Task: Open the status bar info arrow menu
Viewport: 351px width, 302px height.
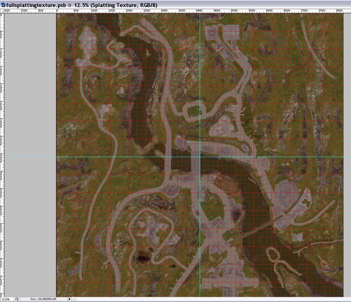Action: 69,299
